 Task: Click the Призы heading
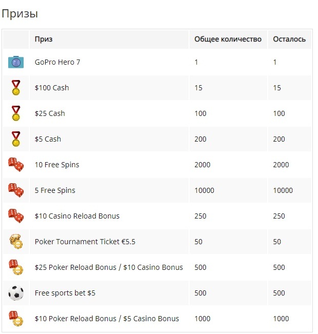20,14
